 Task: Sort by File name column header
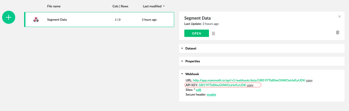54,6
